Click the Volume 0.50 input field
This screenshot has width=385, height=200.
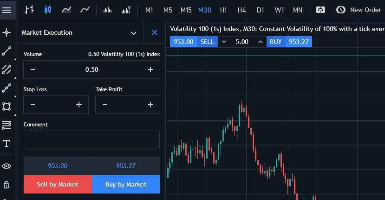pyautogui.click(x=91, y=69)
